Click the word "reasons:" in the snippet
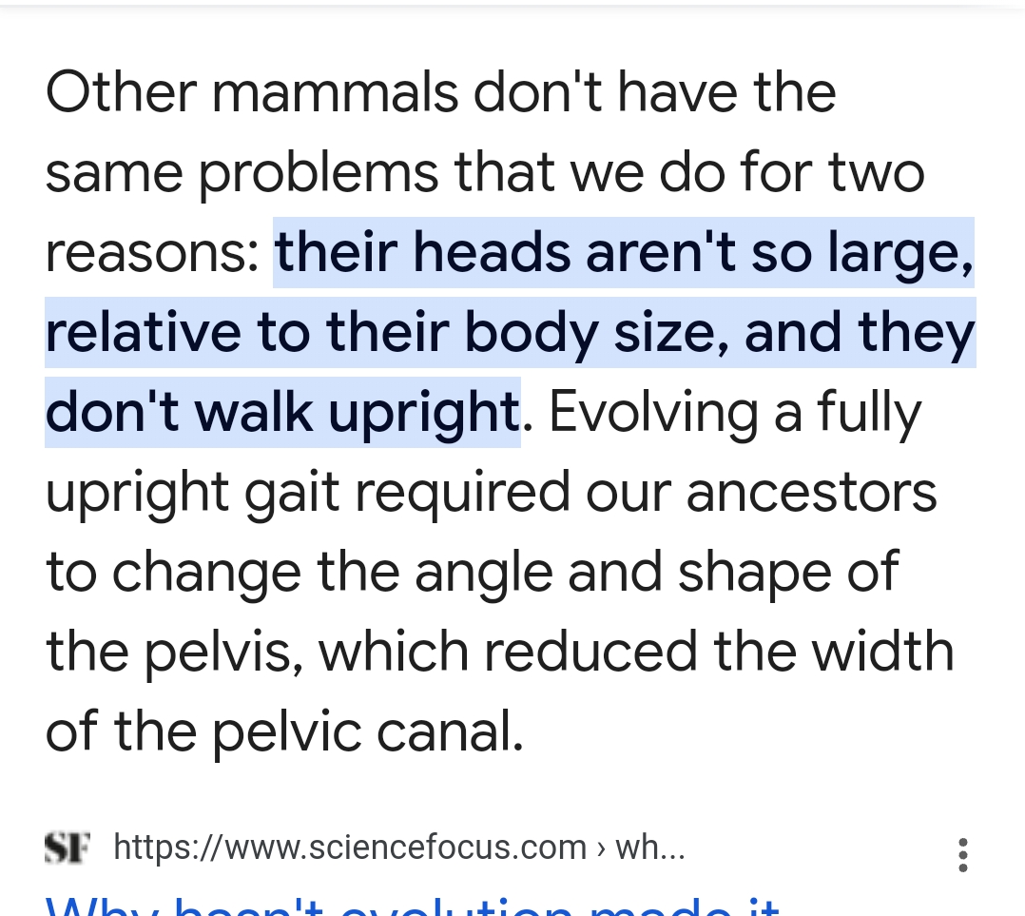This screenshot has height=916, width=1025. point(152,253)
